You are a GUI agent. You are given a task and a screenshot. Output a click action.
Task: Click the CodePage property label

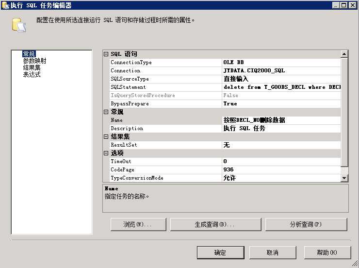122,169
